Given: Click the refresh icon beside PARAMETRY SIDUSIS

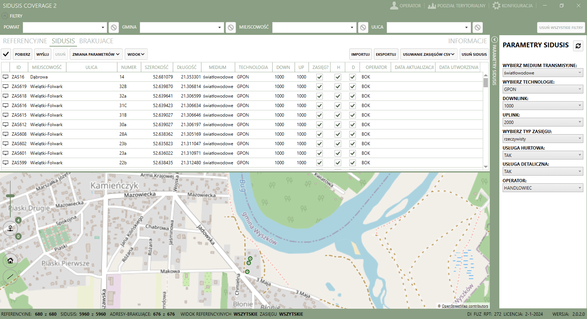Looking at the screenshot, I should point(578,46).
